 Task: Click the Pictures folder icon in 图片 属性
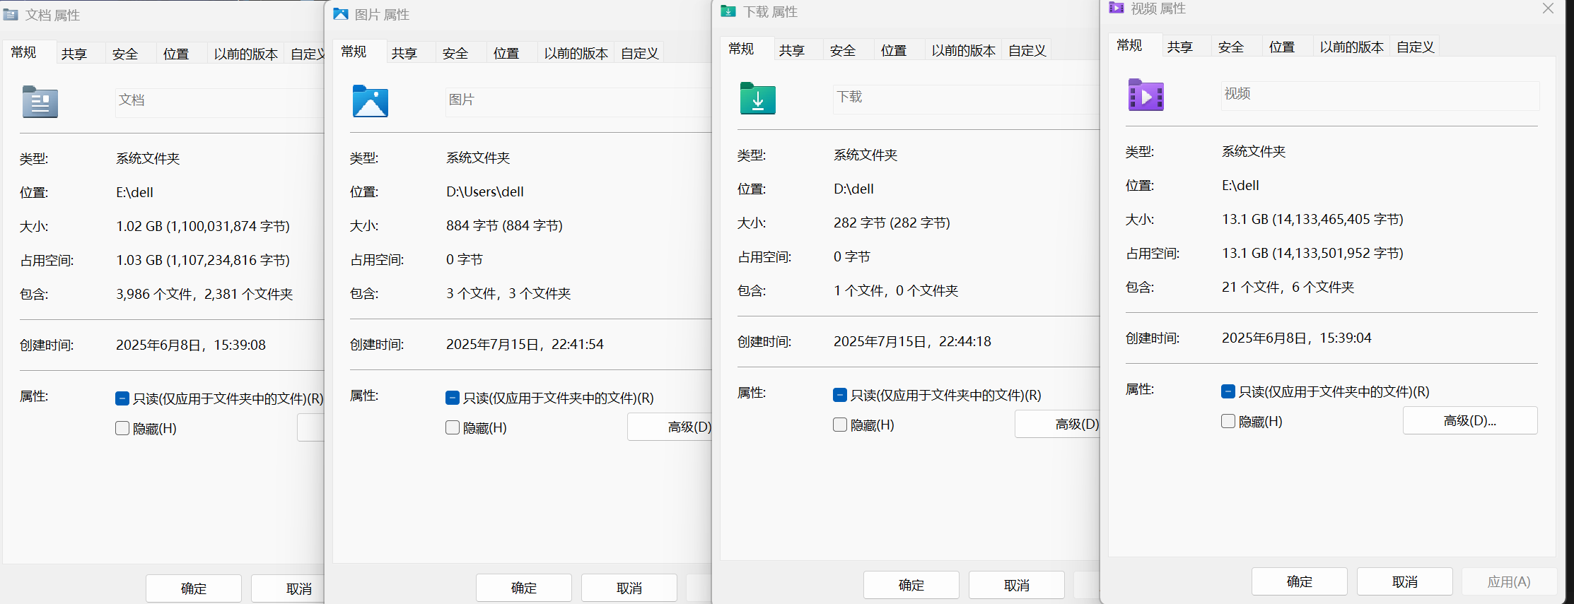click(x=370, y=101)
